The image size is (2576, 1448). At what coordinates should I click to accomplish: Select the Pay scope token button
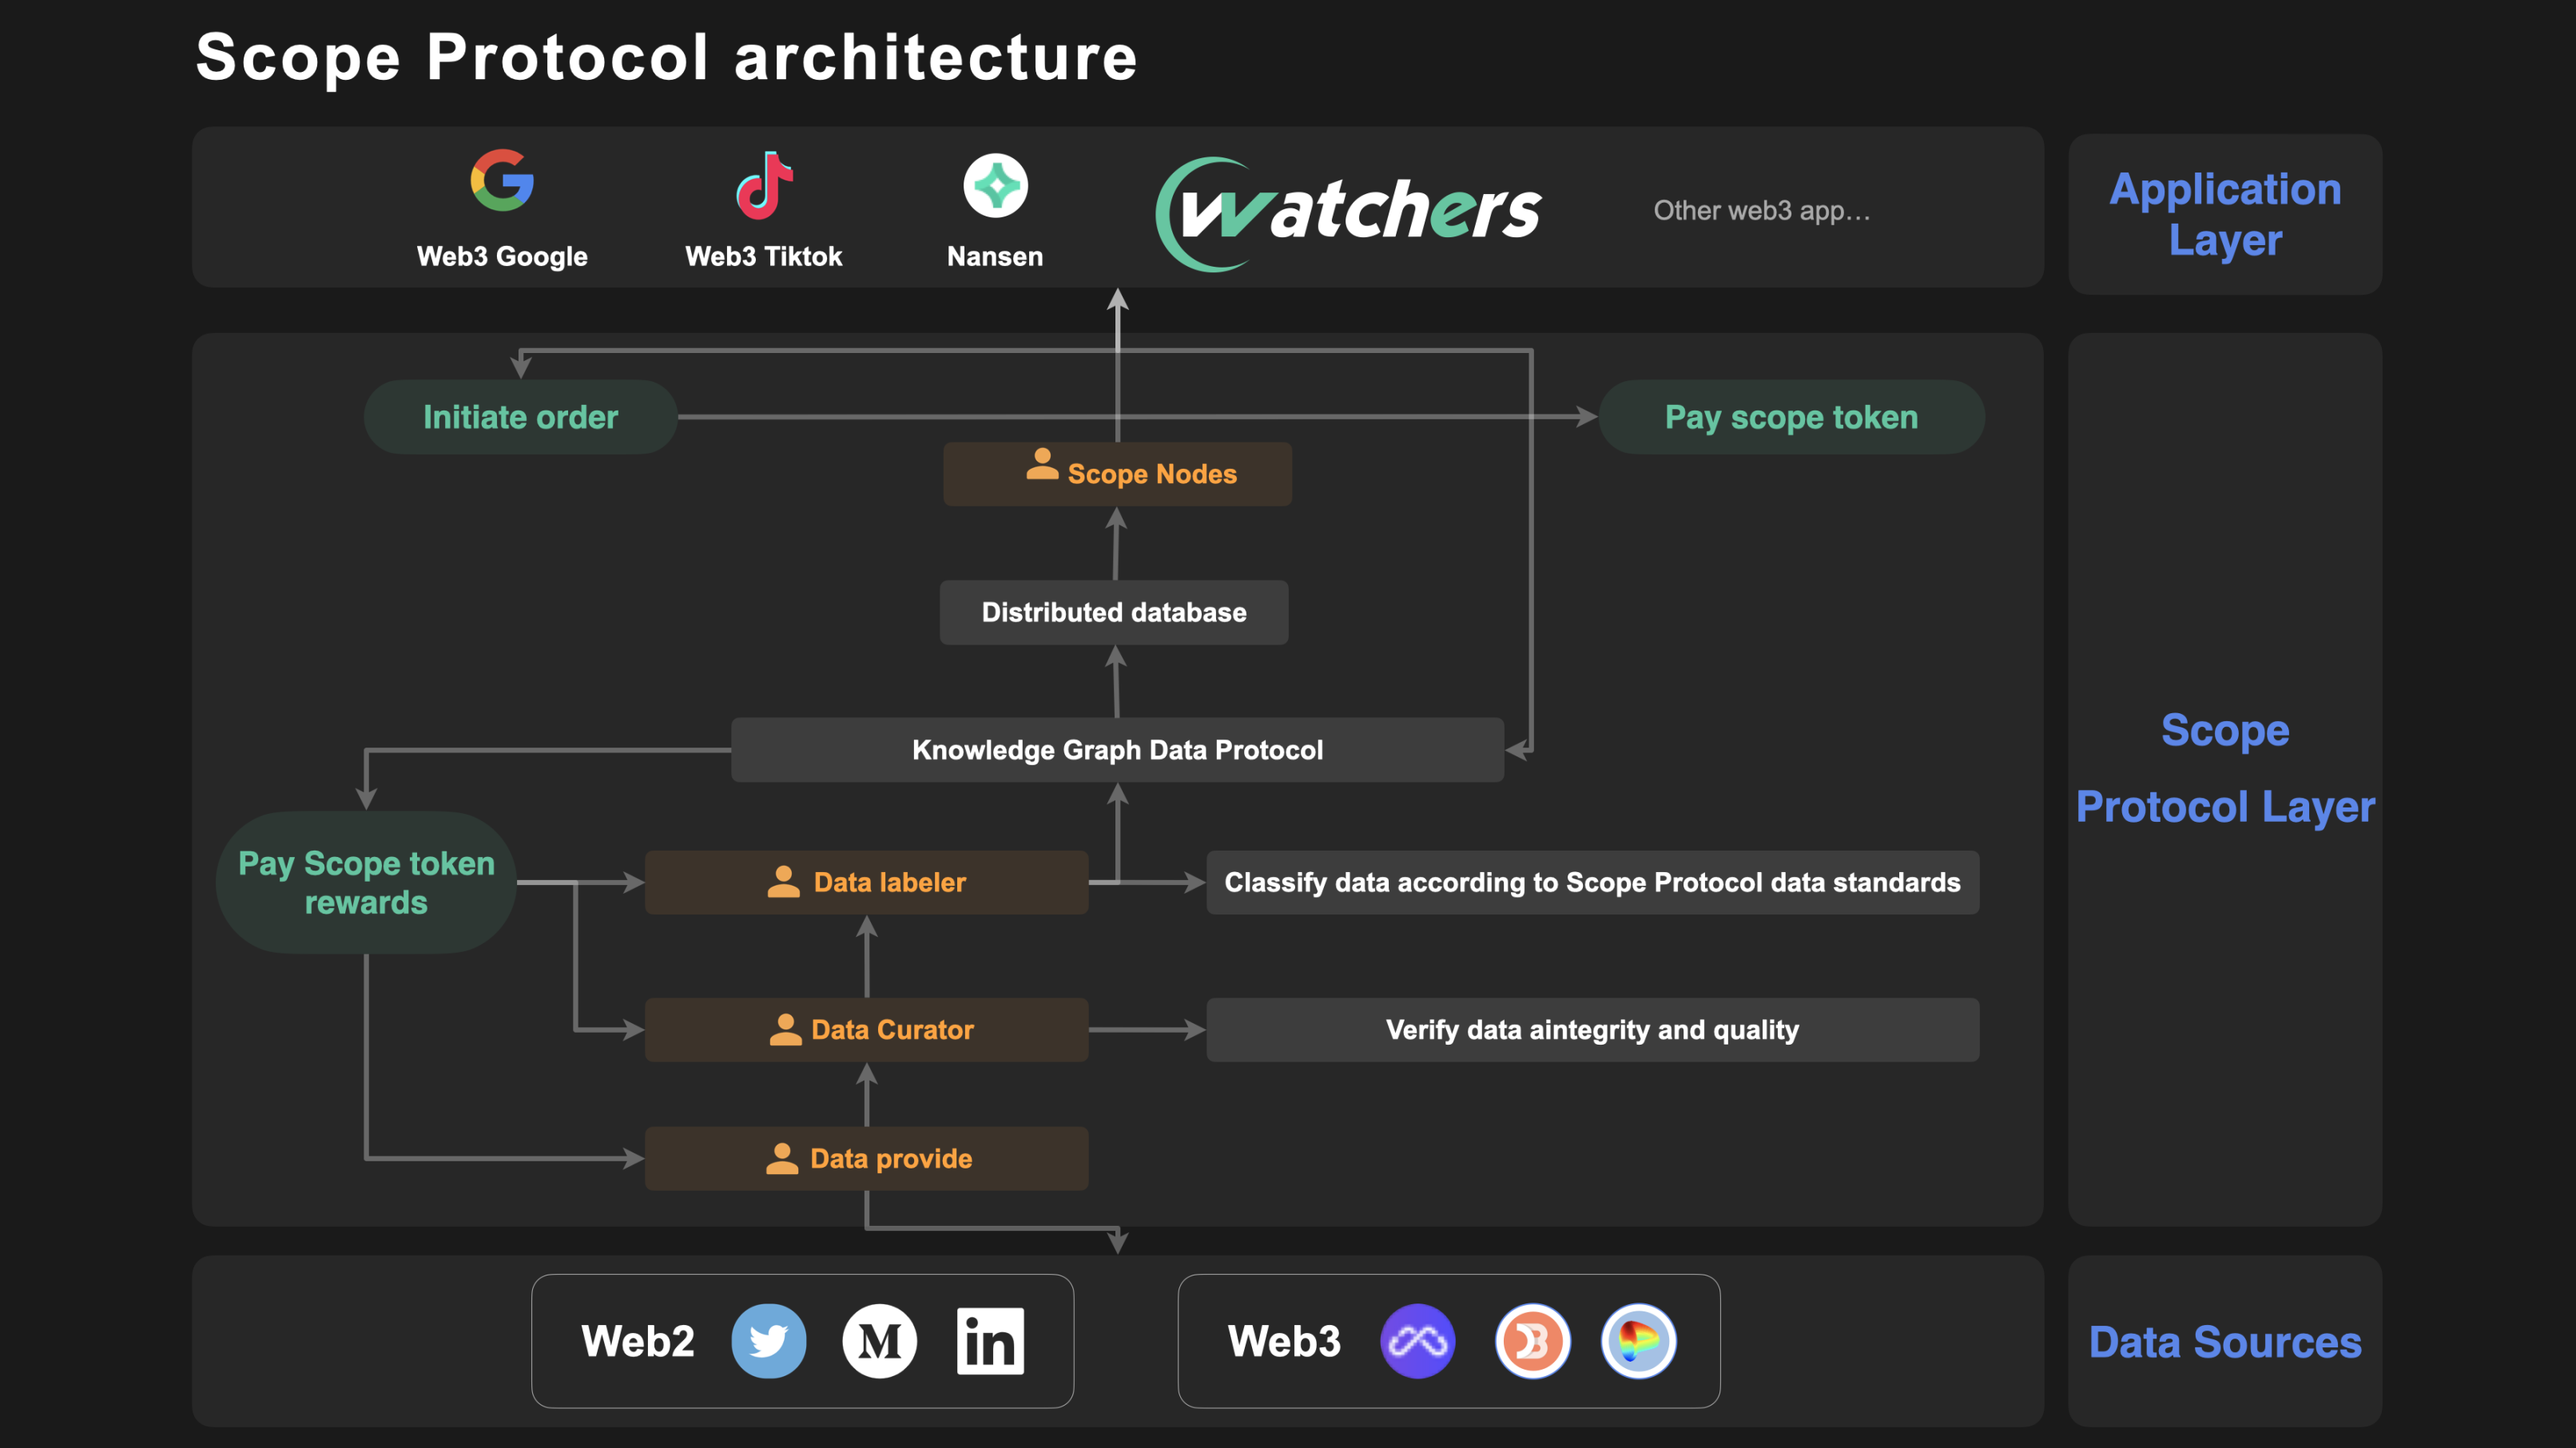tap(1790, 417)
